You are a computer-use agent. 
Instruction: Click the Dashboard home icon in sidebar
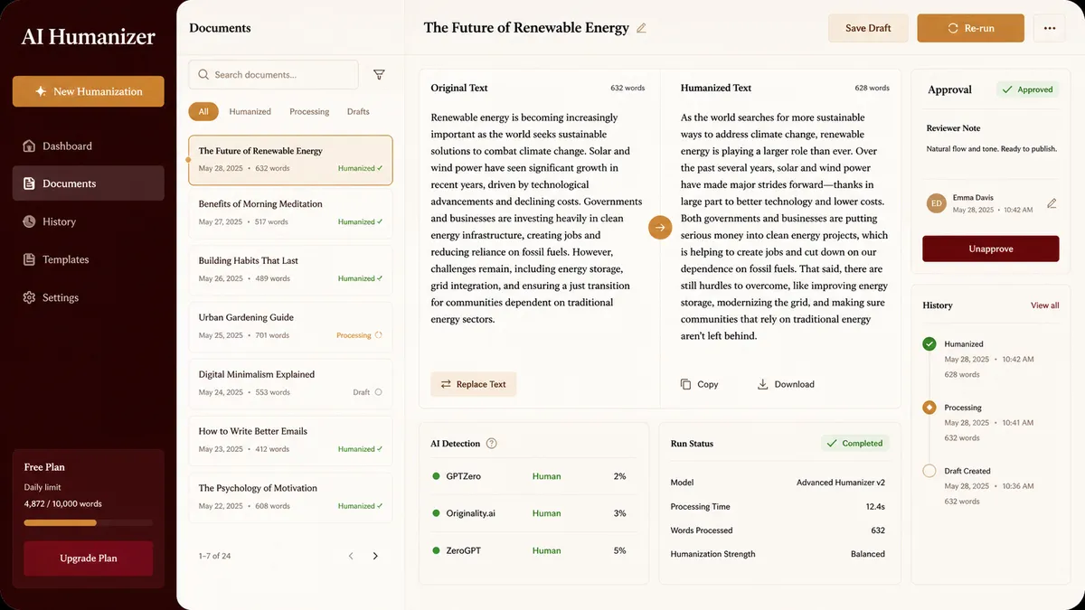pos(29,145)
